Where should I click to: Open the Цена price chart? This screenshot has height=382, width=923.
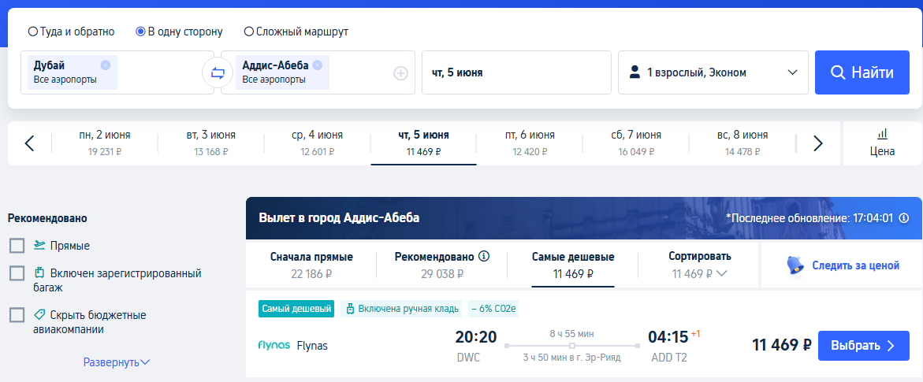point(882,143)
